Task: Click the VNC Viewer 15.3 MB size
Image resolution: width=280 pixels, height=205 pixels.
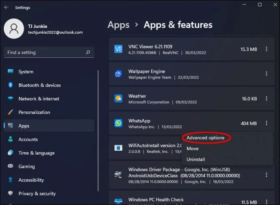Action: [249, 49]
